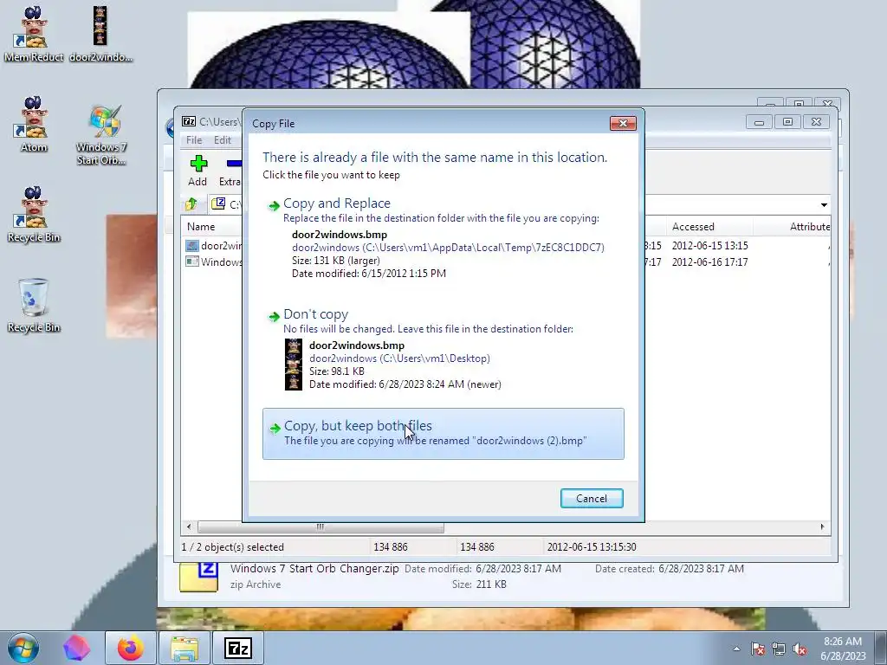Select the Windows file row in 7-Zip
Screen dimensions: 887x665
tap(214, 261)
